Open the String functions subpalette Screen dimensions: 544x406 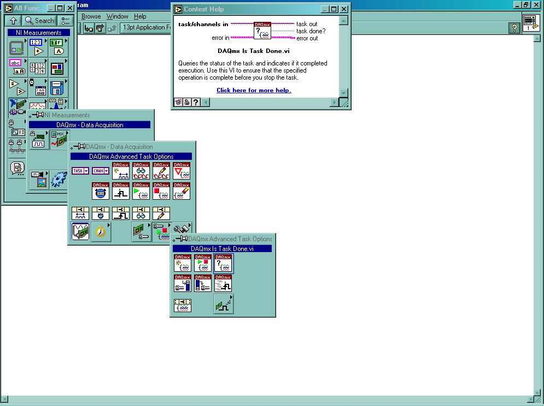(17, 68)
